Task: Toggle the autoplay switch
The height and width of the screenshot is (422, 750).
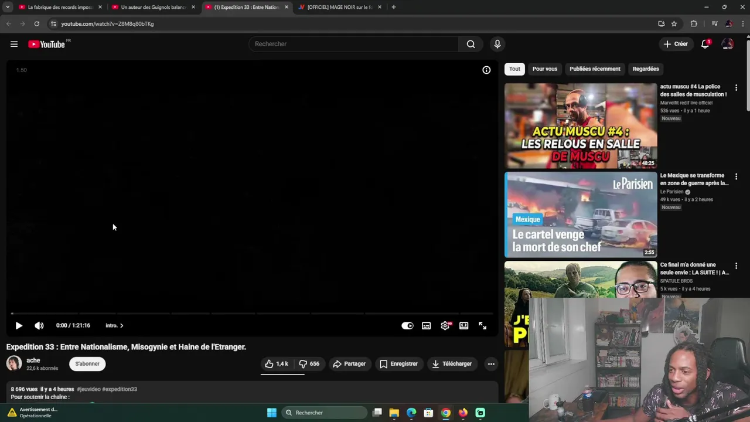Action: (407, 325)
